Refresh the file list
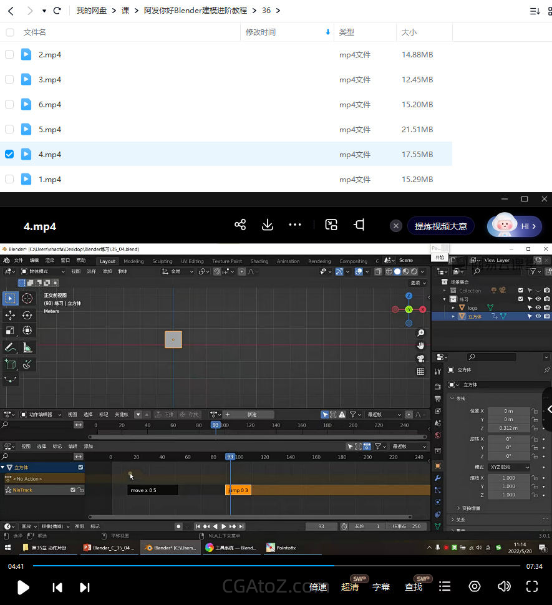The width and height of the screenshot is (552, 605). coord(57,11)
